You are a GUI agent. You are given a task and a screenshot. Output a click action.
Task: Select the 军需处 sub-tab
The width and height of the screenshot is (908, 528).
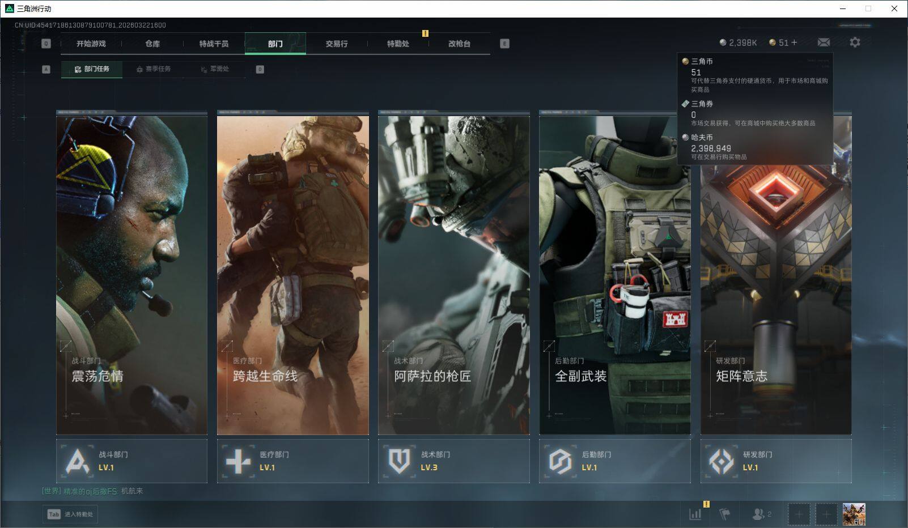coord(215,69)
